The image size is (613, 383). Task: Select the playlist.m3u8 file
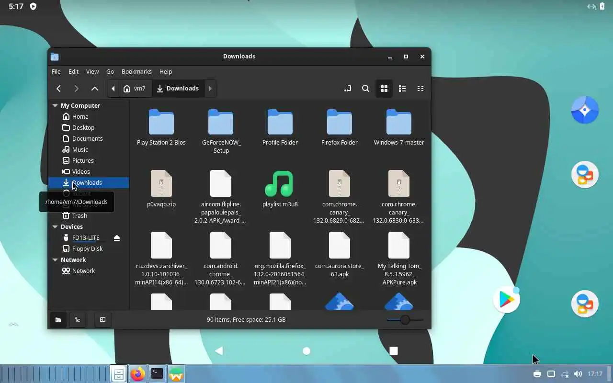tap(280, 189)
